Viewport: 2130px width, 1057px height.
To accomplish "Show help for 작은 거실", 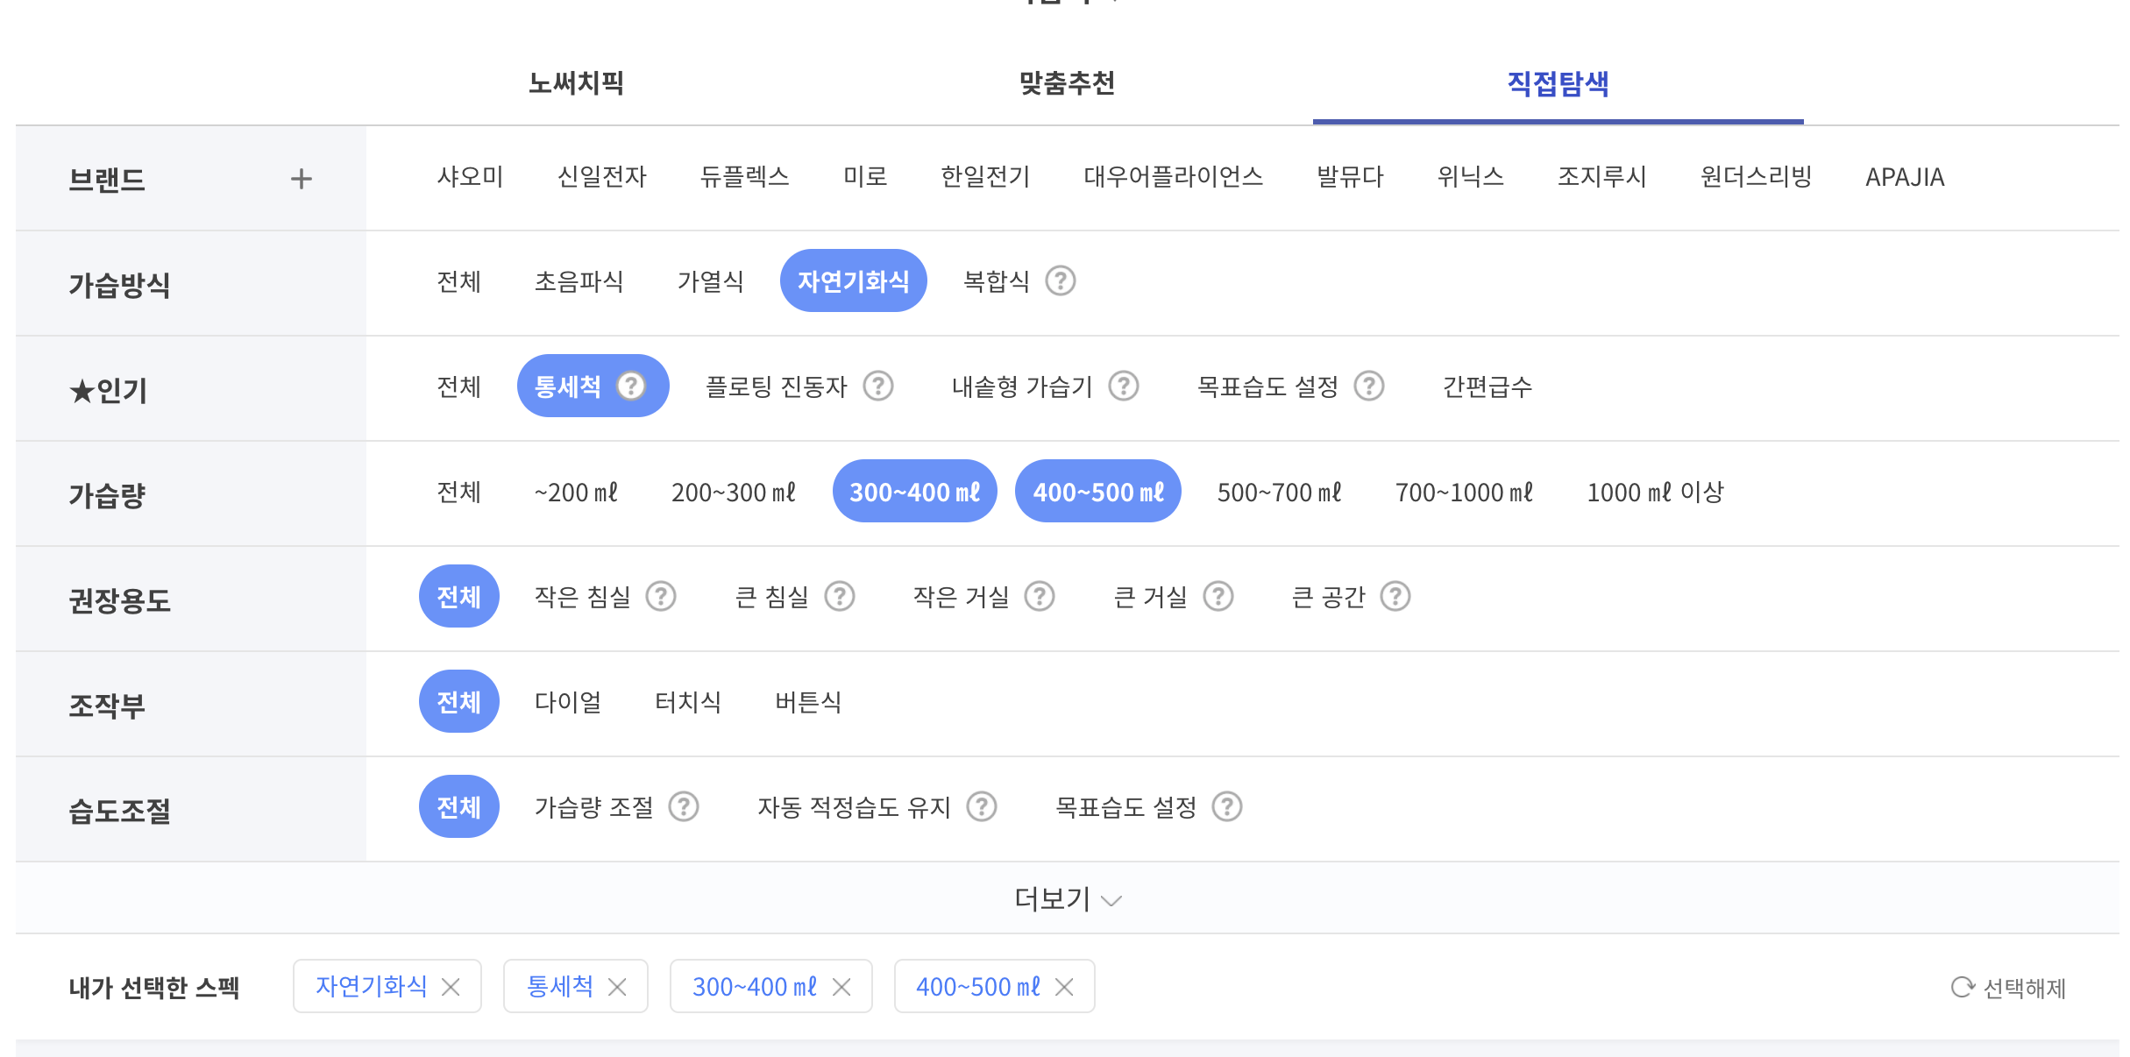I will tap(1040, 596).
